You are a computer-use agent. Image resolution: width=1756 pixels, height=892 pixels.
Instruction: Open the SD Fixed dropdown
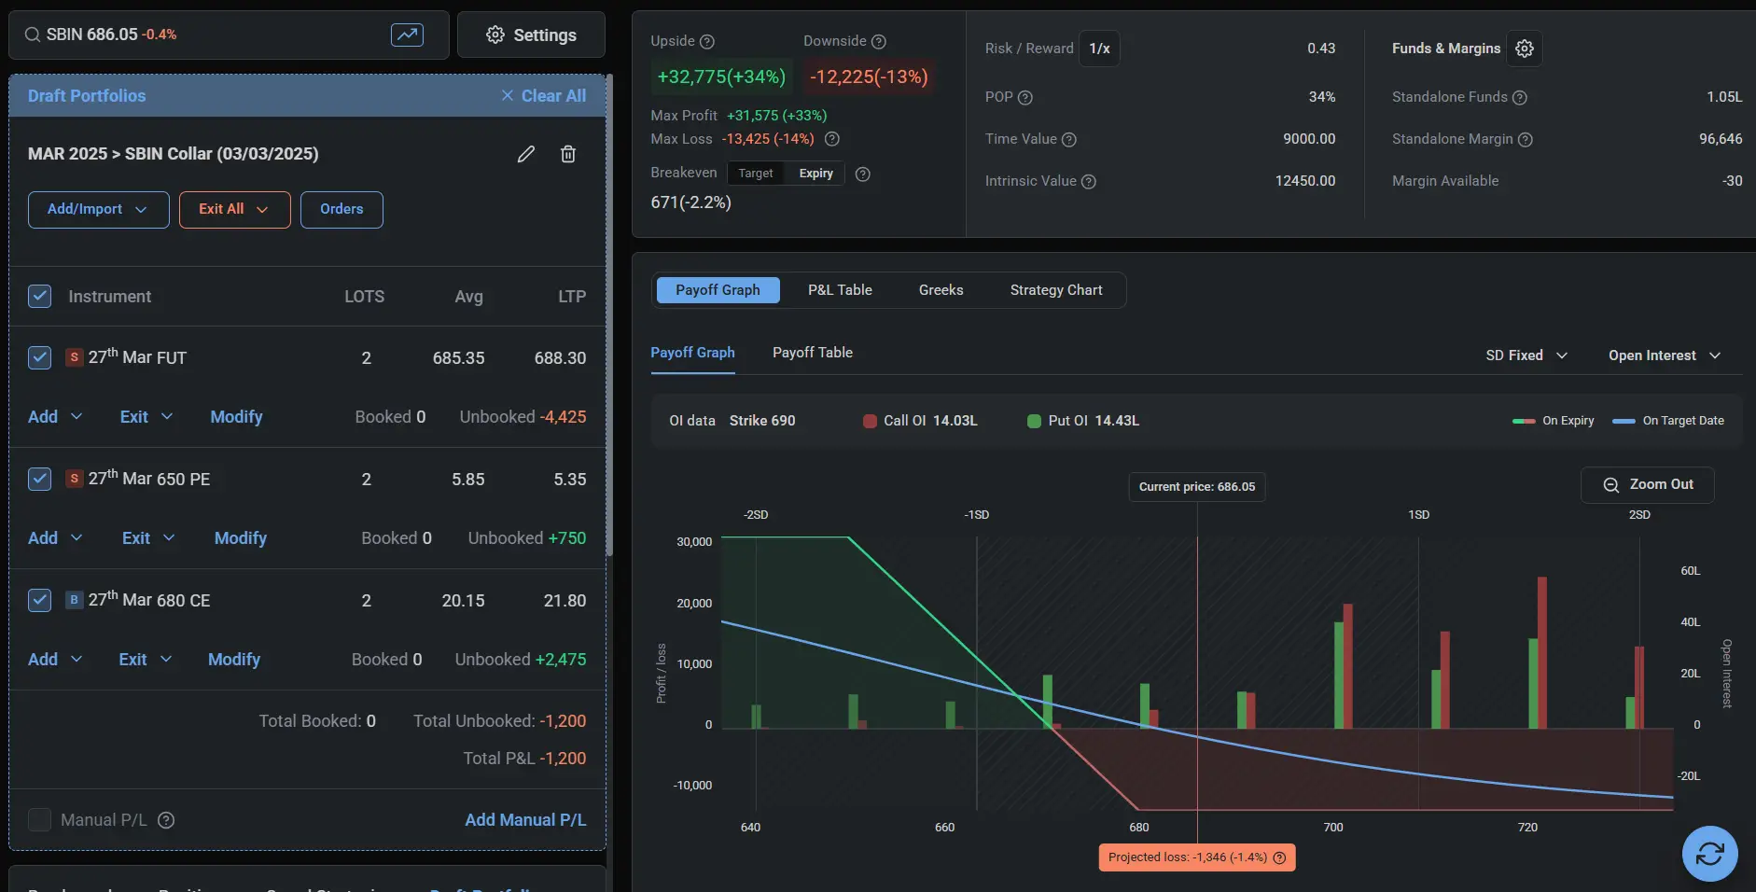(x=1526, y=355)
